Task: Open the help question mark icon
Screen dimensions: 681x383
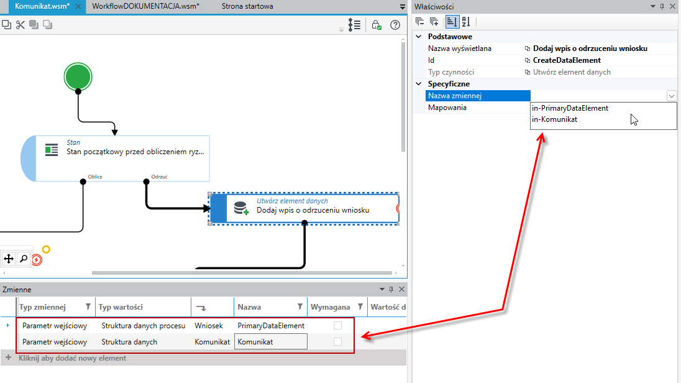Action: tap(395, 25)
